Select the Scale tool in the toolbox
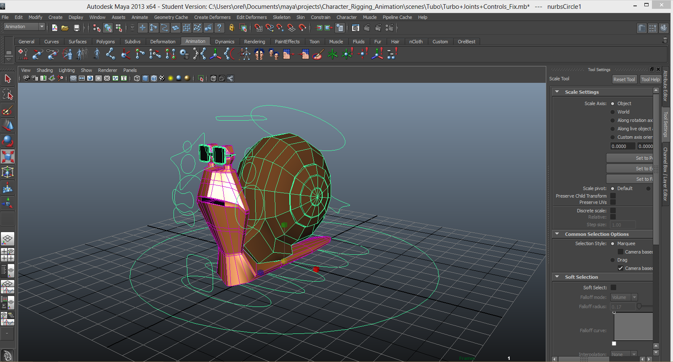Image resolution: width=673 pixels, height=362 pixels. tap(8, 156)
